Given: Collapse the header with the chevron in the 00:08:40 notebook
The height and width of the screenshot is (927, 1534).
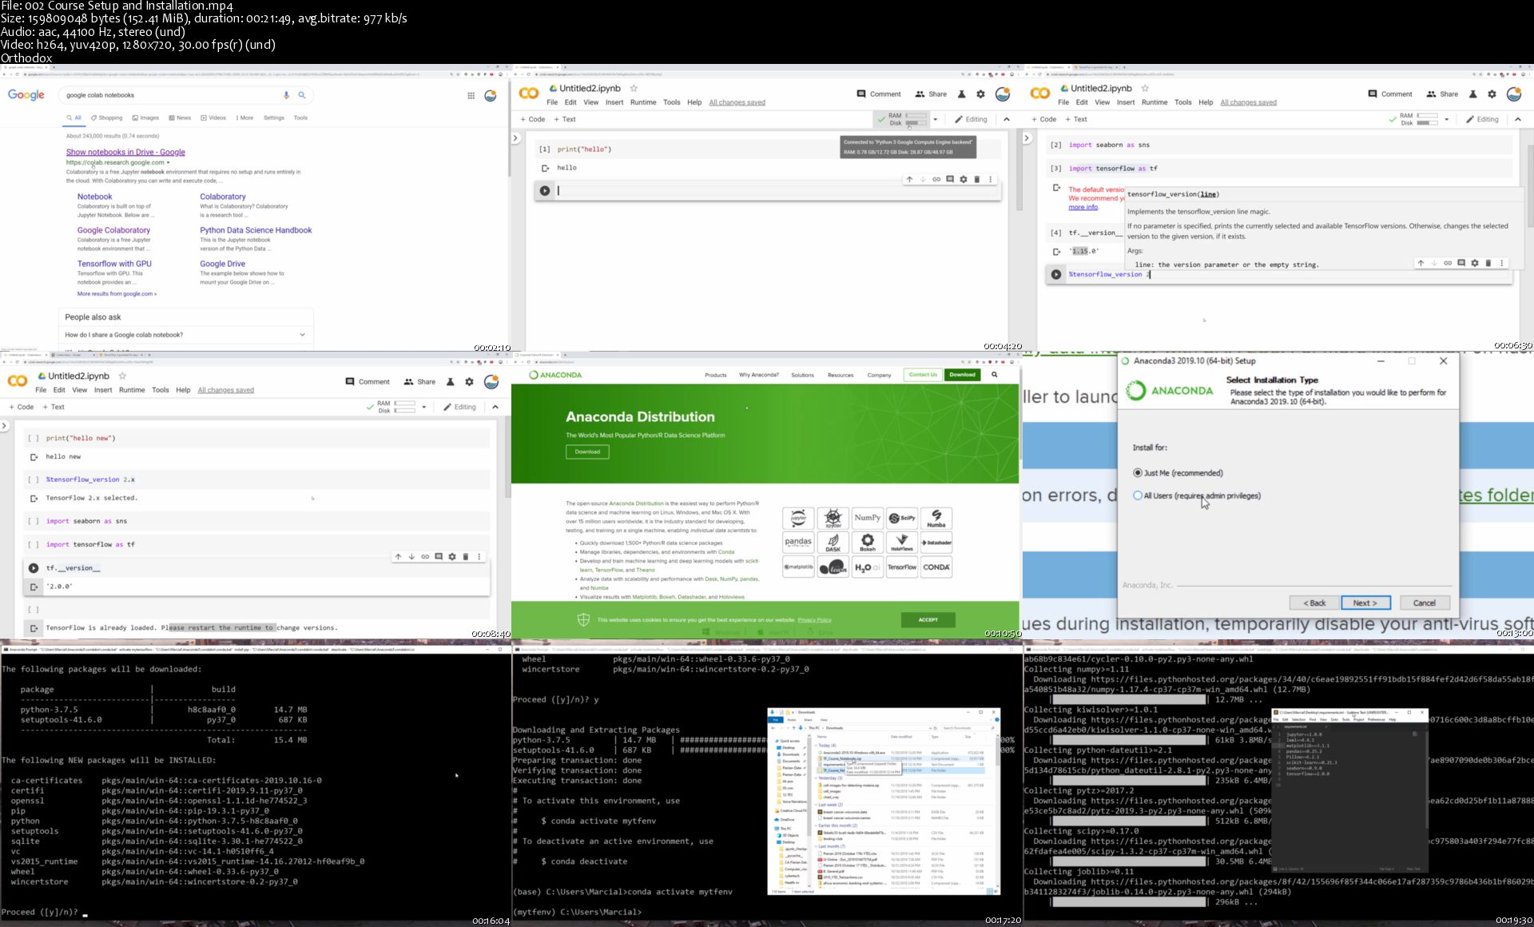Looking at the screenshot, I should click(x=495, y=407).
